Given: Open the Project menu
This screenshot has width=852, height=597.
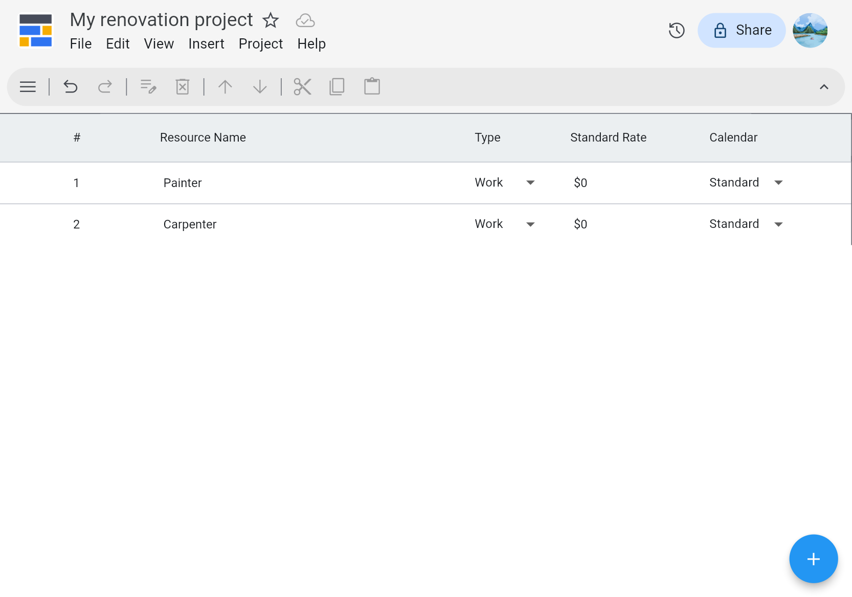Looking at the screenshot, I should [x=260, y=44].
